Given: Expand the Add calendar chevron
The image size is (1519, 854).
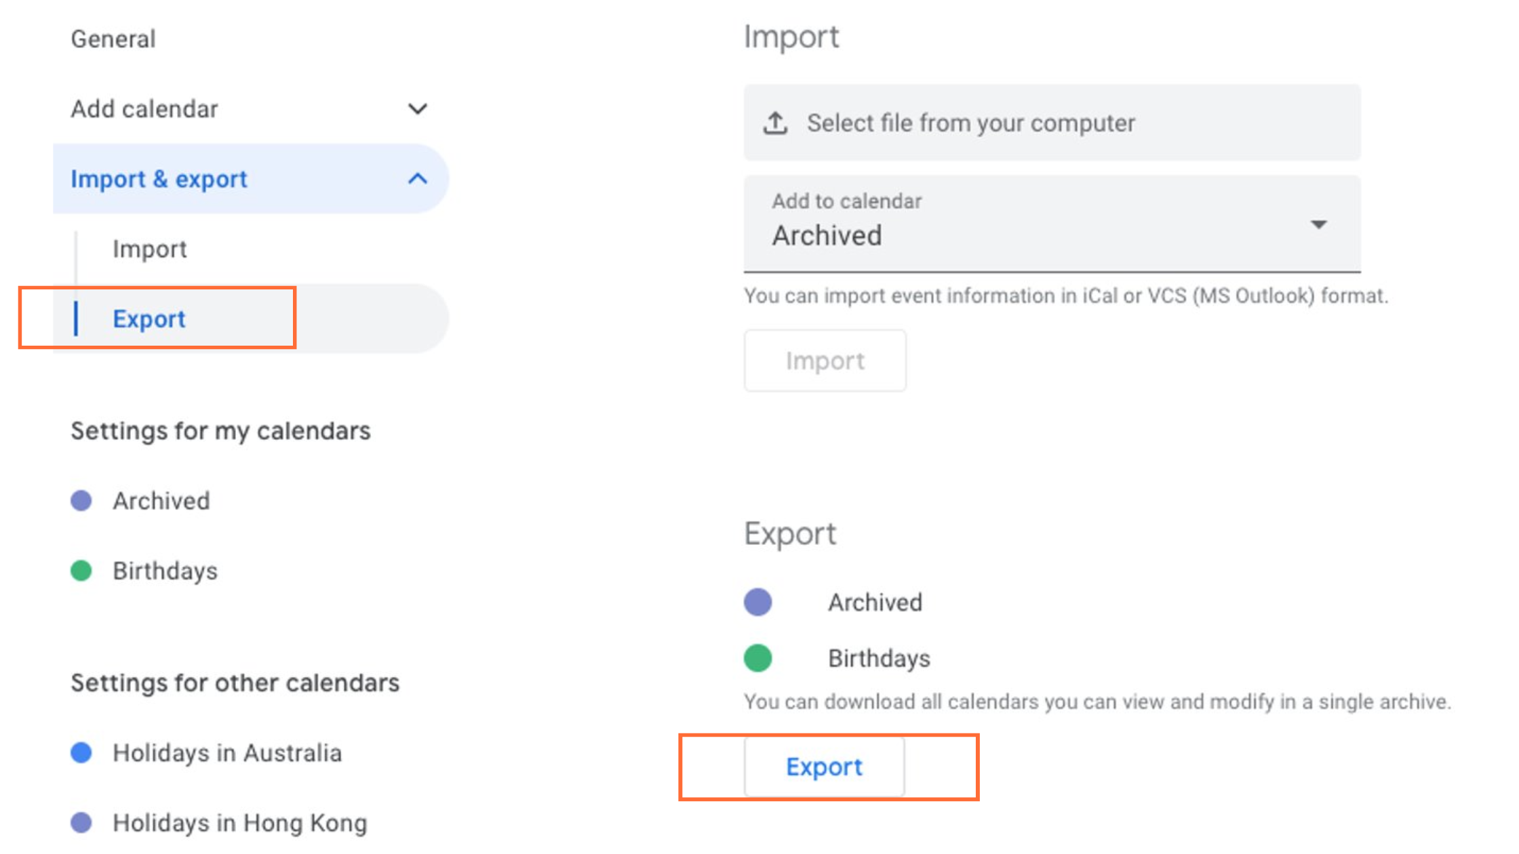Looking at the screenshot, I should 418,109.
